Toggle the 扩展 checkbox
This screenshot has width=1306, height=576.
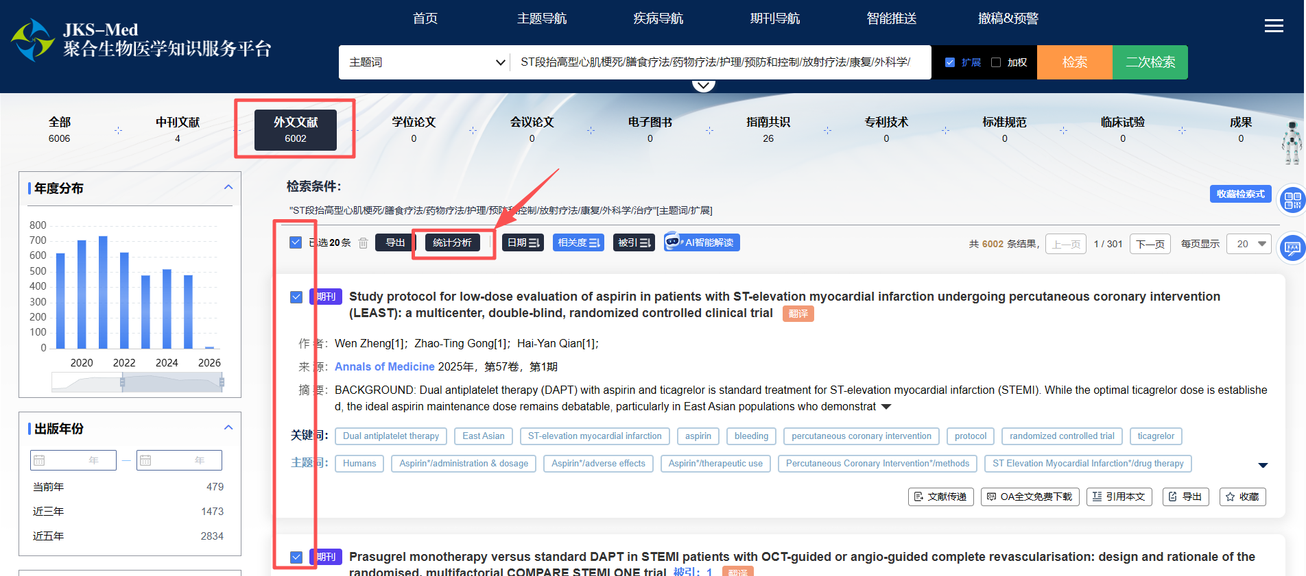(950, 62)
